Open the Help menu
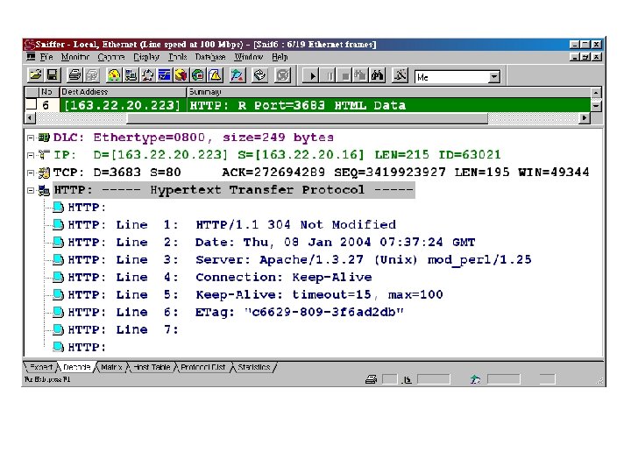 [280, 57]
